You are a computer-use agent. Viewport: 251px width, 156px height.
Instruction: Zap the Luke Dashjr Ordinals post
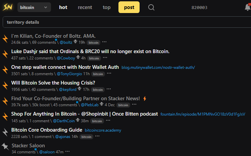click(x=5, y=54)
